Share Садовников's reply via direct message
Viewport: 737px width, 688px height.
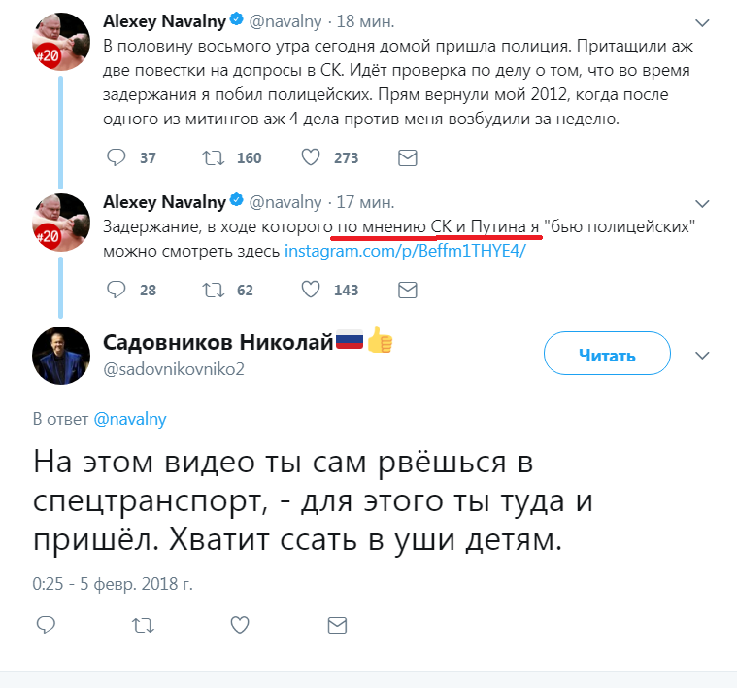tap(337, 623)
